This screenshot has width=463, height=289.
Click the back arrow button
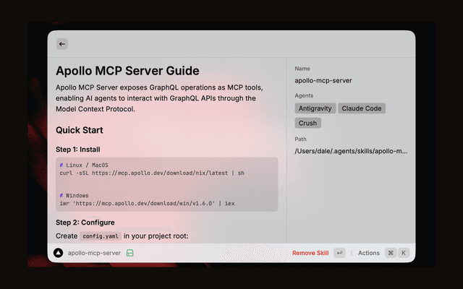(x=62, y=44)
